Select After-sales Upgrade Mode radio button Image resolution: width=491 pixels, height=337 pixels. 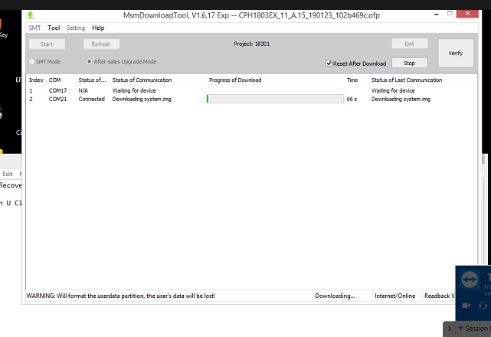(x=90, y=62)
